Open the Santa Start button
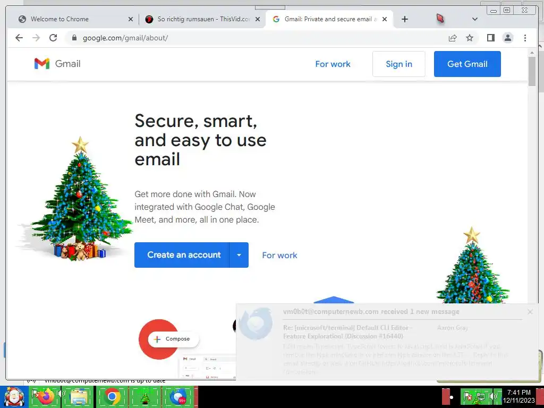 pyautogui.click(x=14, y=397)
